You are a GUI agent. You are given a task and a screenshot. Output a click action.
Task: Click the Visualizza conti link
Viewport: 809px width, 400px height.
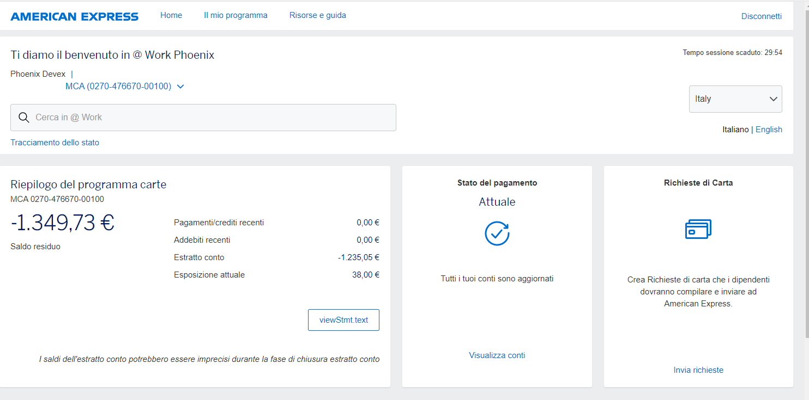click(x=497, y=355)
